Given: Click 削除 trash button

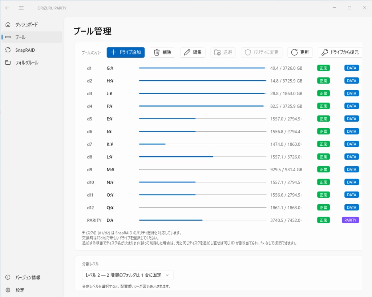Looking at the screenshot, I should click(x=162, y=52).
